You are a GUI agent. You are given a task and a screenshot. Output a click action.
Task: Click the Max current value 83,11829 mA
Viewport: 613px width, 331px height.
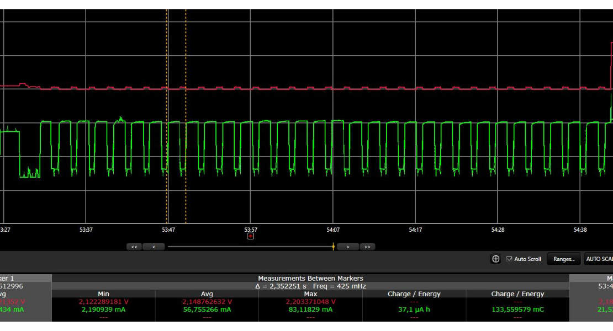(310, 309)
